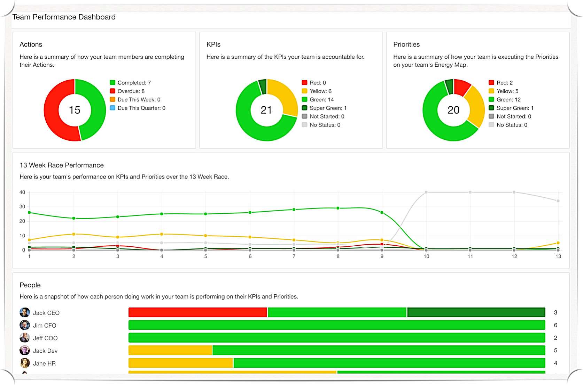Open Jim CFO person name
The image size is (583, 385).
coord(45,326)
